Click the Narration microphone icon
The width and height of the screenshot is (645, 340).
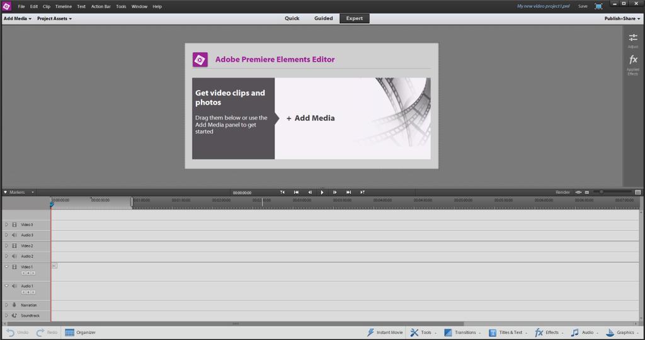click(14, 305)
